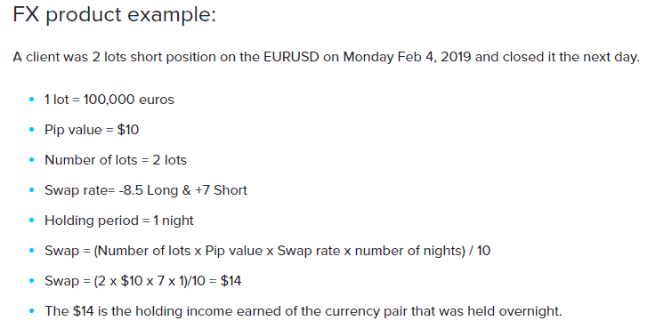The width and height of the screenshot is (656, 329).
Task: Click the bullet beside Number of lots
Action: point(31,160)
